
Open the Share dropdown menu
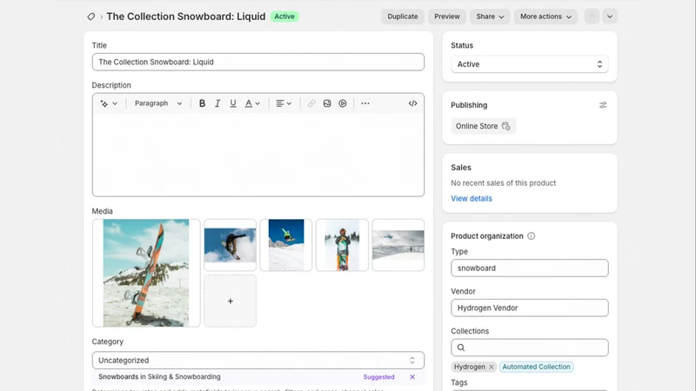coord(490,17)
